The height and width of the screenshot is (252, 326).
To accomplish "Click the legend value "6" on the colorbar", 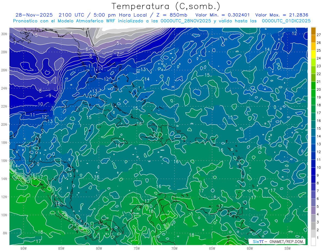I will pyautogui.click(x=318, y=199).
